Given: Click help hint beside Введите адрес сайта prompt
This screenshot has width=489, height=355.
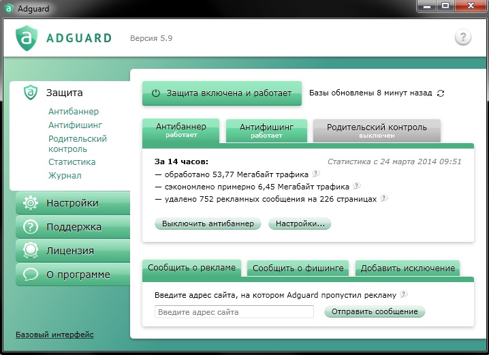Looking at the screenshot, I should click(x=404, y=294).
